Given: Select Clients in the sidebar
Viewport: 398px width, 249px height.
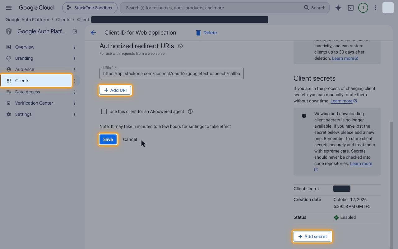Looking at the screenshot, I should (x=36, y=81).
